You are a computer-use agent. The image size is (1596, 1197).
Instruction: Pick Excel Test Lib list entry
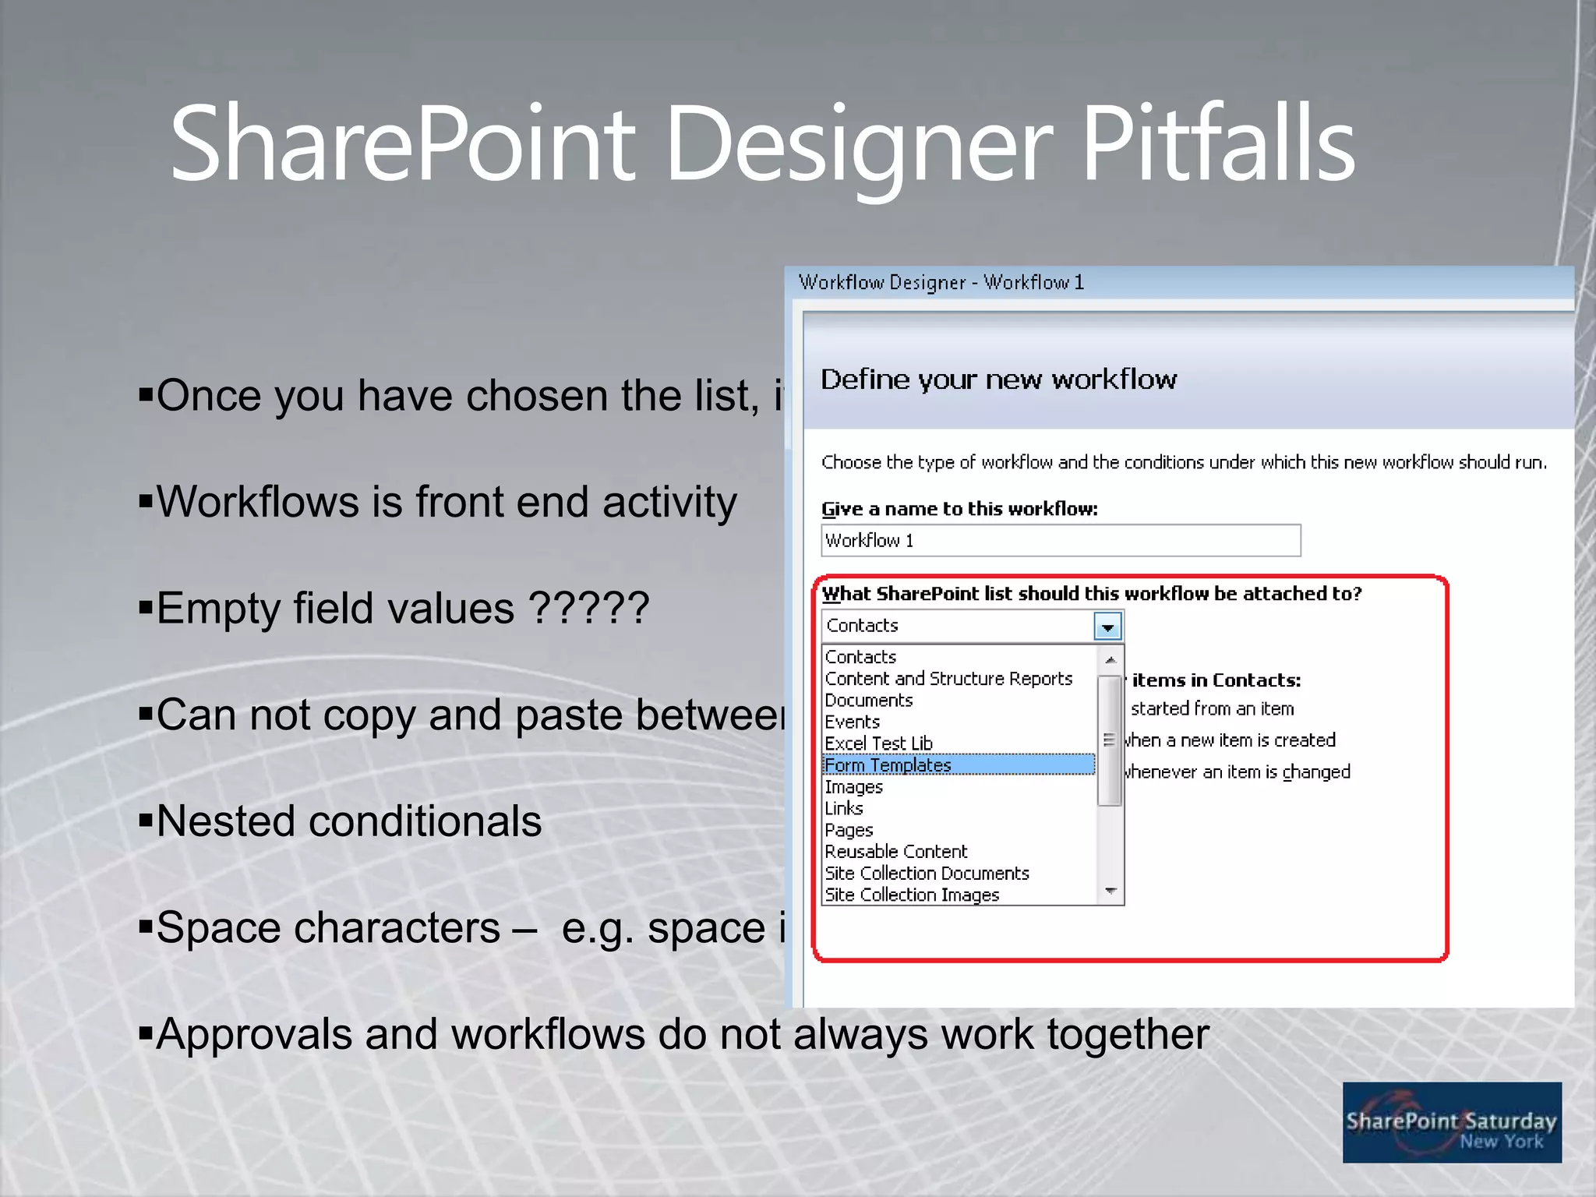point(878,743)
